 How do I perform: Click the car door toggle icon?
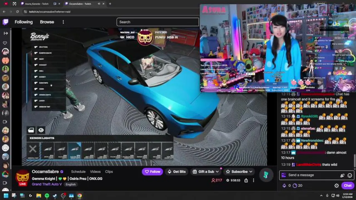[31, 130]
